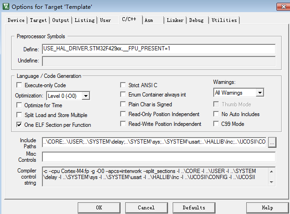Click in the Define symbols field
290x214 pixels.
159,49
